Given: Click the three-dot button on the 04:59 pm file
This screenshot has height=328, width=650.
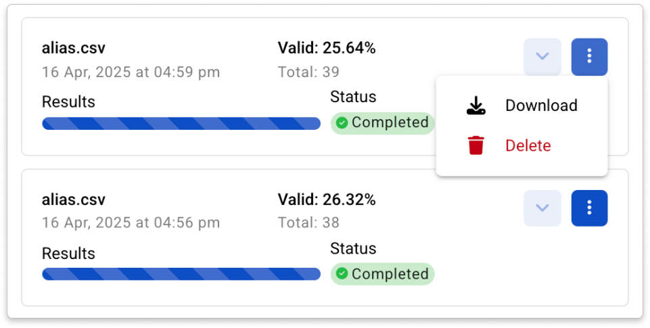Looking at the screenshot, I should coord(589,56).
